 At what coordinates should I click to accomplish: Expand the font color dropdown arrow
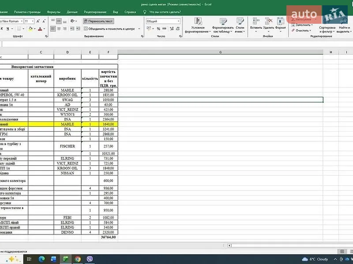(x=44, y=29)
